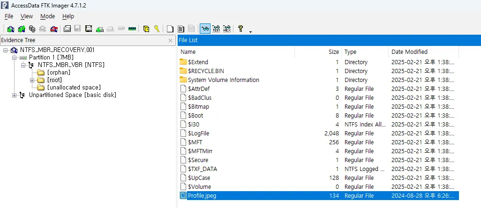
Task: Collapse the NTFS_MBR_RECOVERY.001 tree node
Action: point(5,50)
